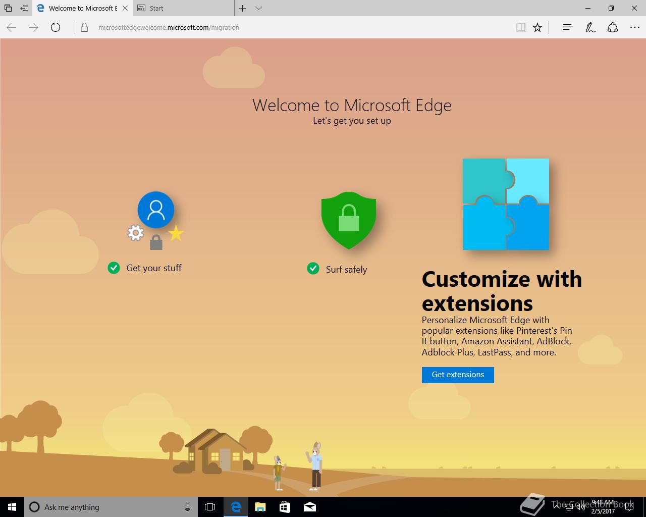
Task: Open the Mail app from taskbar
Action: click(x=309, y=507)
